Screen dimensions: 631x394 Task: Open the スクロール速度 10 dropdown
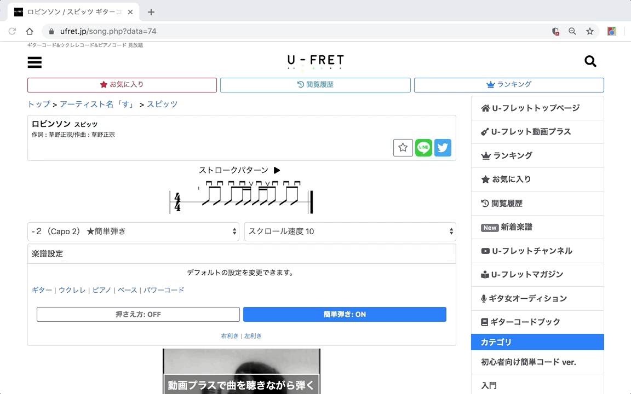point(350,231)
